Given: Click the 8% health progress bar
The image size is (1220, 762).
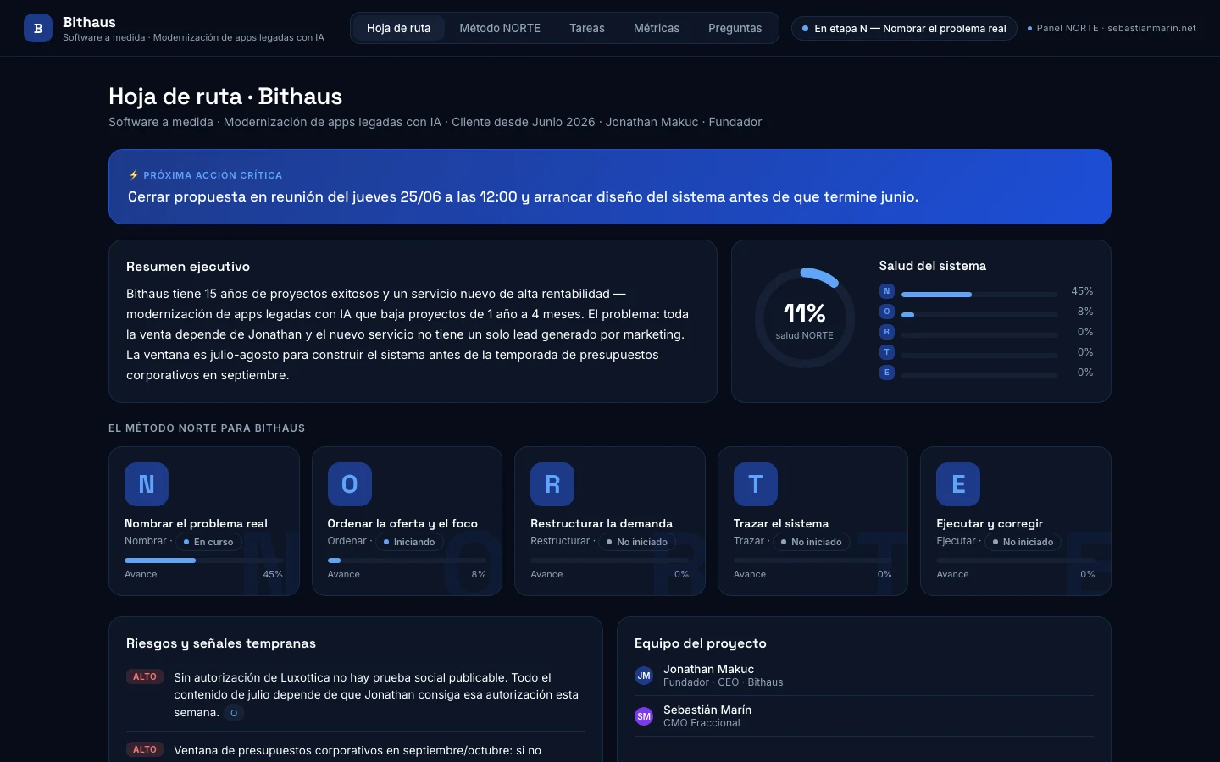Looking at the screenshot, I should pos(979,315).
